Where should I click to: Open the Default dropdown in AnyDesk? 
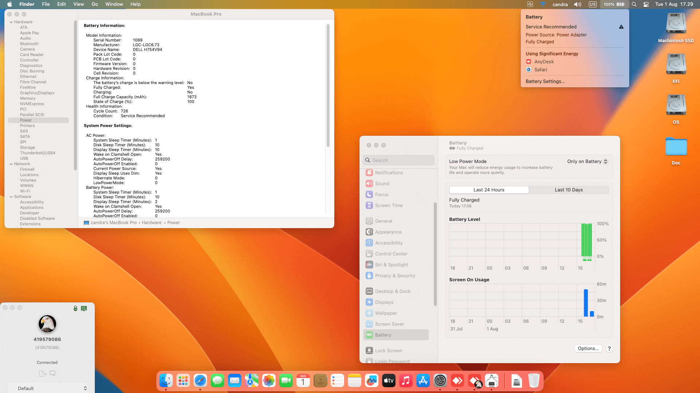point(47,388)
